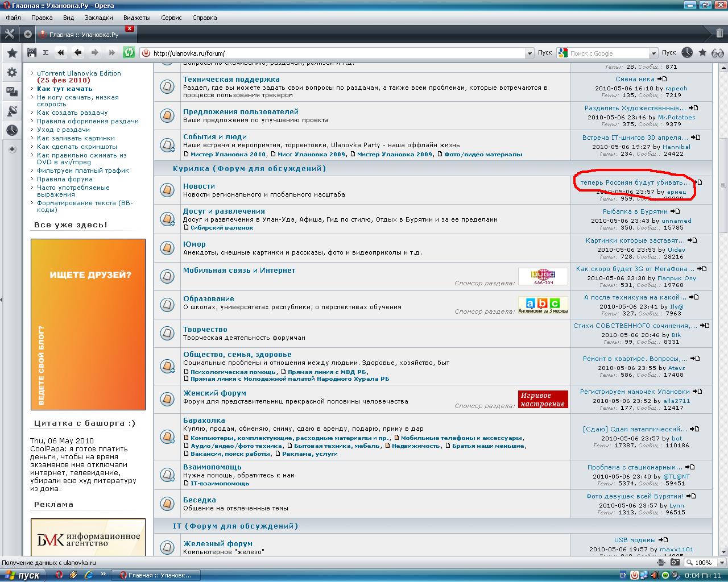Click the rewind double-arrow navigation button
This screenshot has width=728, height=582.
61,53
